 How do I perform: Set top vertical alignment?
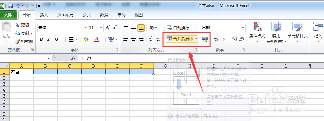[x=126, y=27]
